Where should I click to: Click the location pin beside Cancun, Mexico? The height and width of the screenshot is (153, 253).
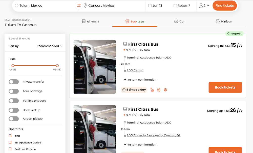[x=85, y=5]
